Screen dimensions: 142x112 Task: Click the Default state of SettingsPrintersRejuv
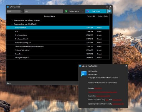[99, 50]
